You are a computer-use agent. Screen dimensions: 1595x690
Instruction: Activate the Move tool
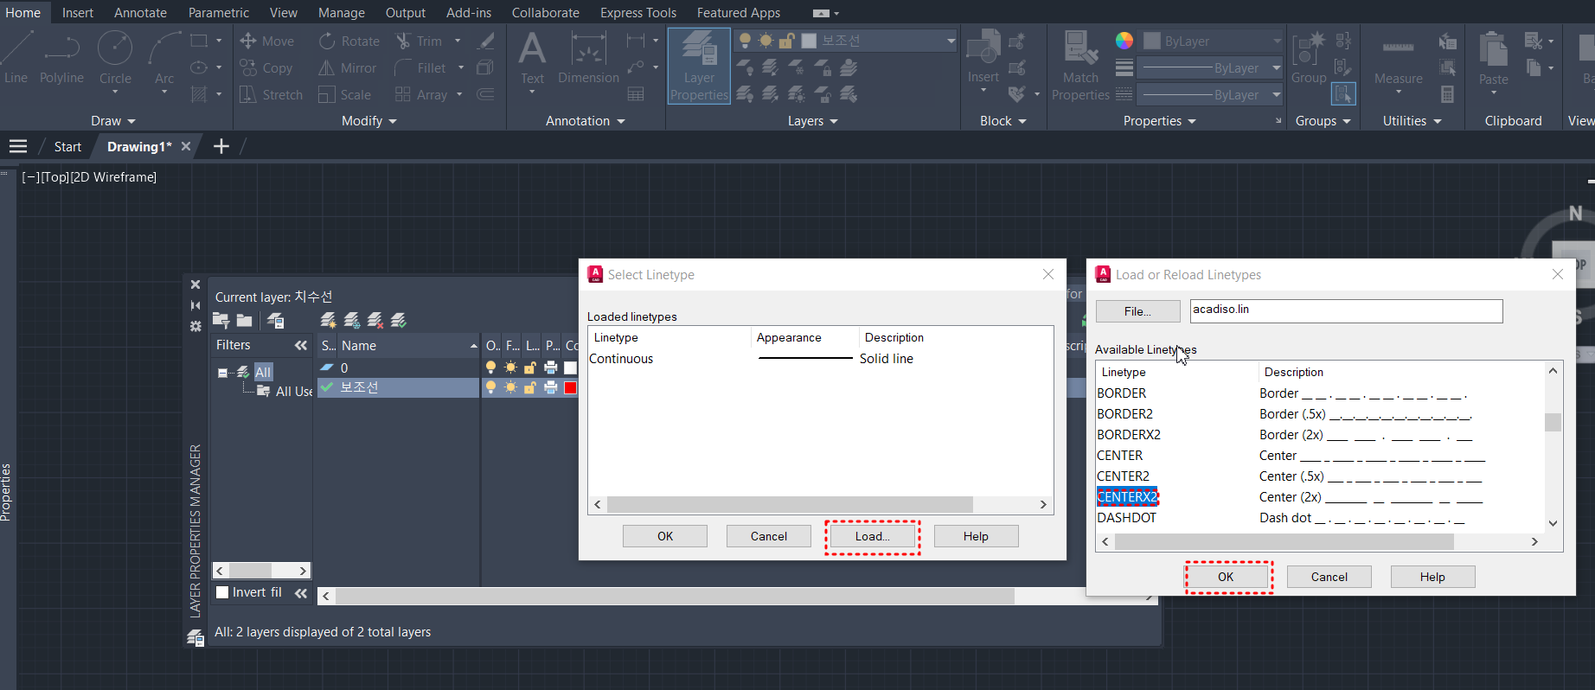coord(267,41)
